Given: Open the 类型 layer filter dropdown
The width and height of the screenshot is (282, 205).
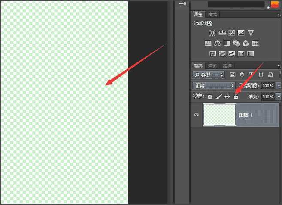Looking at the screenshot, I should coord(208,75).
